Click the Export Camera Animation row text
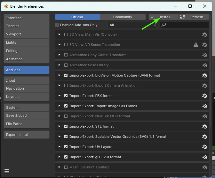The height and width of the screenshot is (178, 215). point(103,85)
